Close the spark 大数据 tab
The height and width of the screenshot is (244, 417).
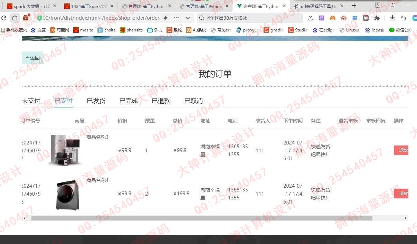[54, 6]
